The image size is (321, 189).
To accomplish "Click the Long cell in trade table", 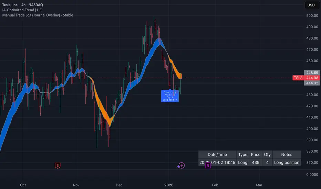I will (242, 163).
